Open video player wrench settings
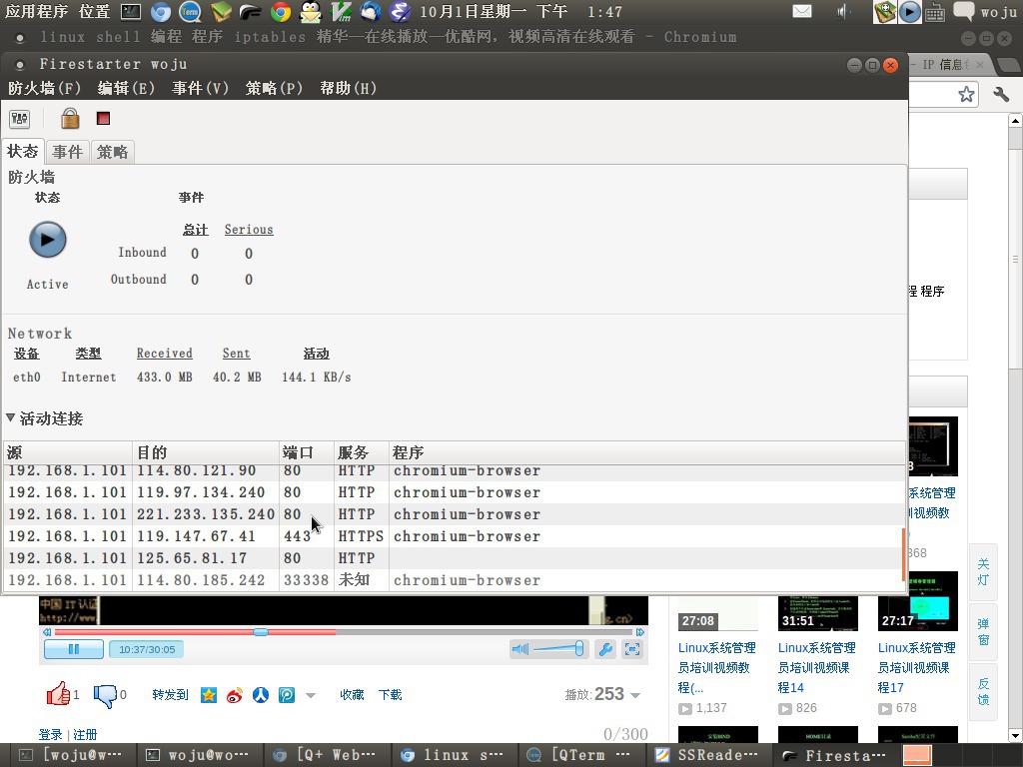Viewport: 1023px width, 767px height. (605, 649)
